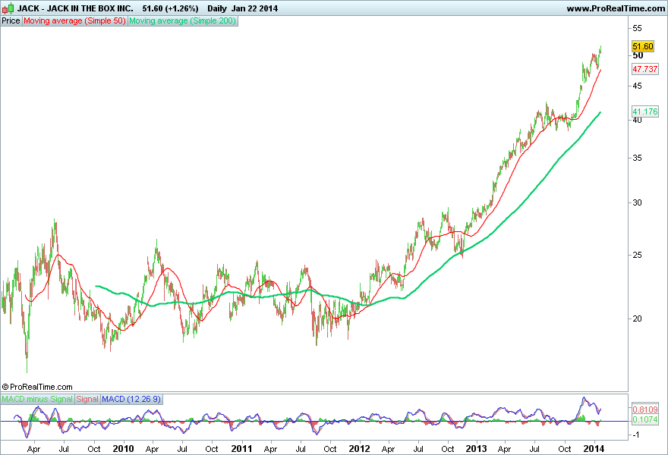Click the 200-day average value 41.176
Image resolution: width=668 pixels, height=455 pixels.
tap(645, 111)
